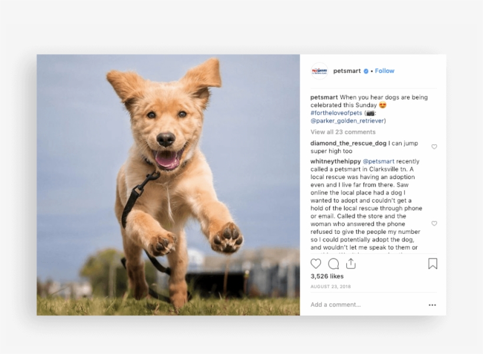The height and width of the screenshot is (354, 483).
Task: Like diamond_the_rescue_dog's comment
Action: pos(434,147)
